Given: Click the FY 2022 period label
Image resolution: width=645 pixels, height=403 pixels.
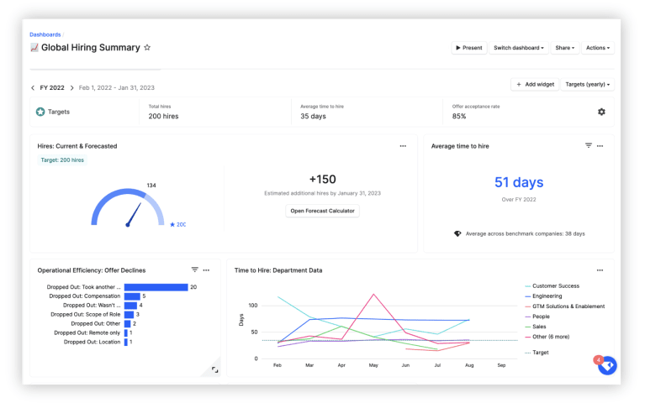Looking at the screenshot, I should tap(52, 88).
